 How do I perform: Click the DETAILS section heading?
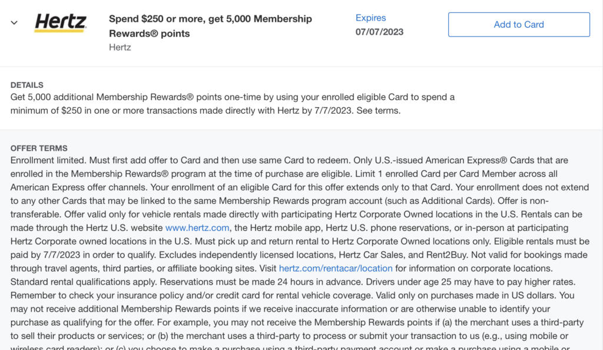coord(27,85)
